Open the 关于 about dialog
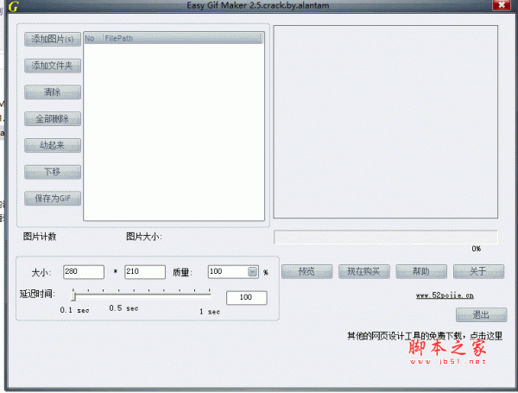The image size is (518, 393). point(478,271)
